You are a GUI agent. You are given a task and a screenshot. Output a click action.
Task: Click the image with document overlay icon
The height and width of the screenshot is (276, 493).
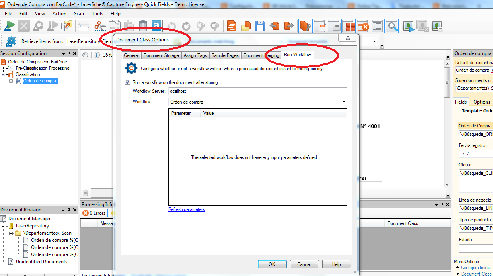(x=437, y=26)
